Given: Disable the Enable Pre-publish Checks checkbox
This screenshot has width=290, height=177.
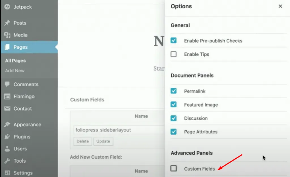Looking at the screenshot, I should pyautogui.click(x=174, y=40).
